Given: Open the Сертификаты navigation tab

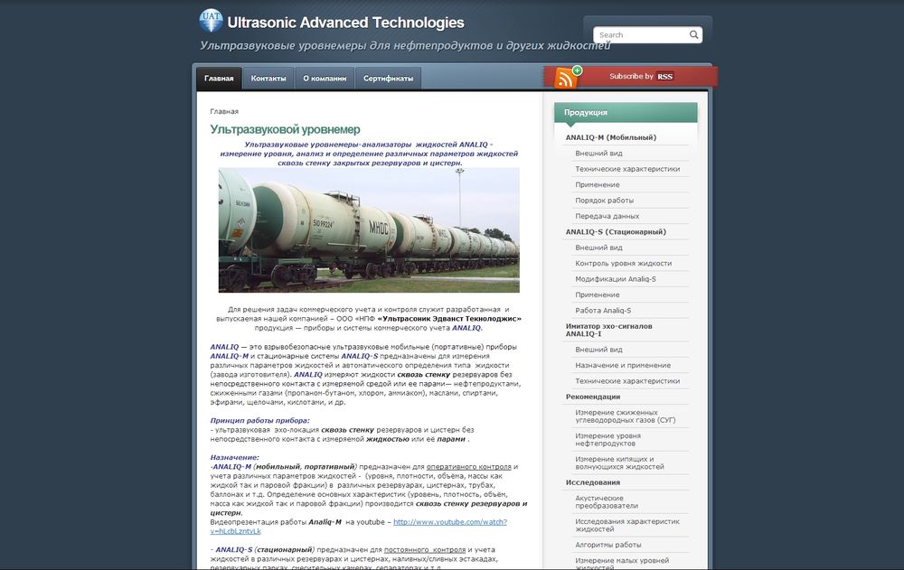Looking at the screenshot, I should [388, 79].
